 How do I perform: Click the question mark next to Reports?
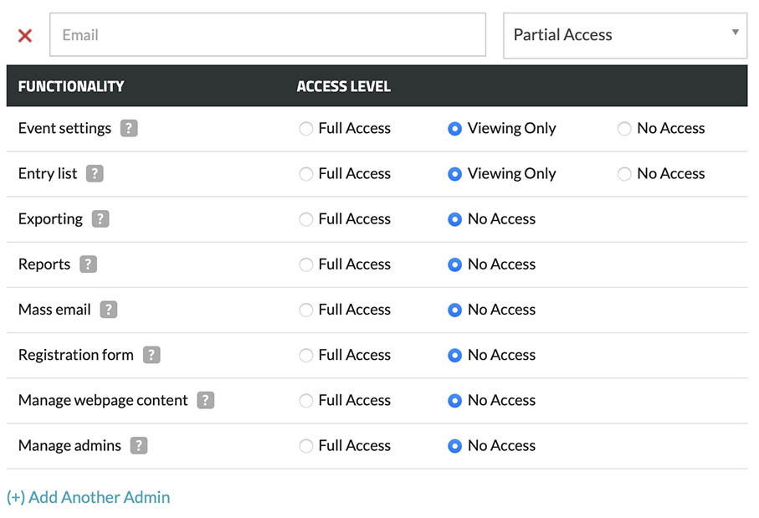[88, 264]
